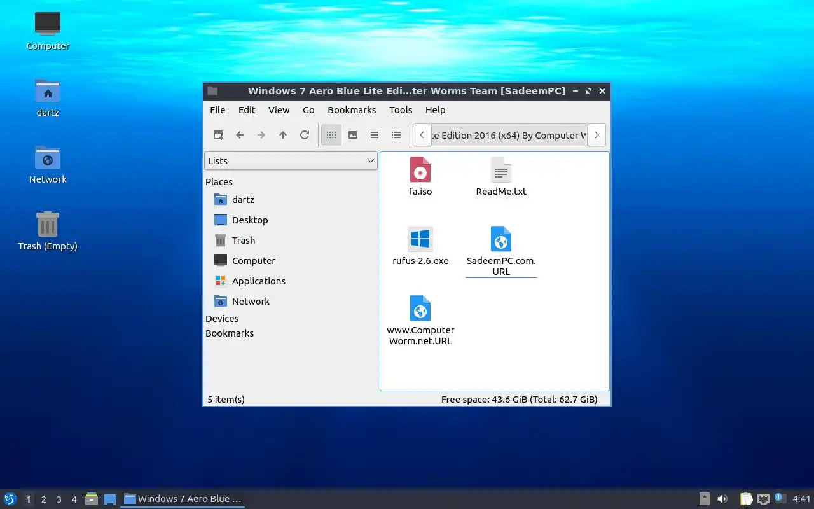The width and height of the screenshot is (814, 509).
Task: Open the View menu
Action: point(279,110)
